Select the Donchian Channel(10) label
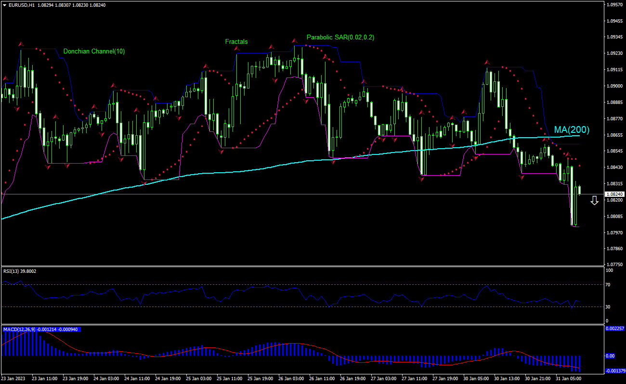 coord(94,51)
